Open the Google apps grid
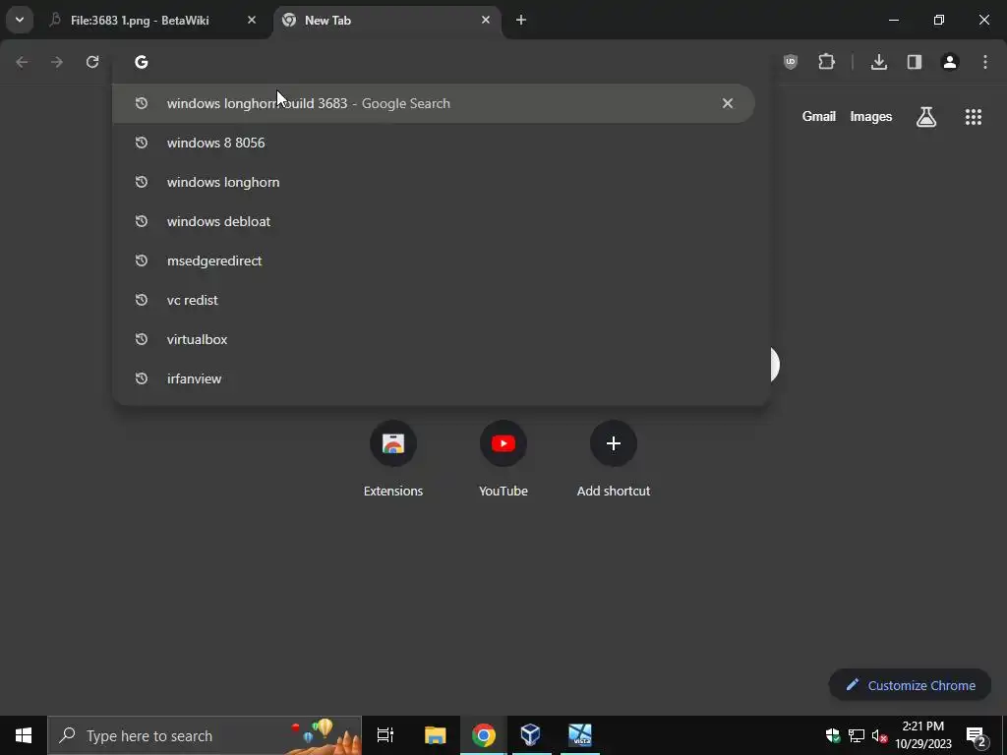Screen dimensions: 1007x755 point(974,117)
